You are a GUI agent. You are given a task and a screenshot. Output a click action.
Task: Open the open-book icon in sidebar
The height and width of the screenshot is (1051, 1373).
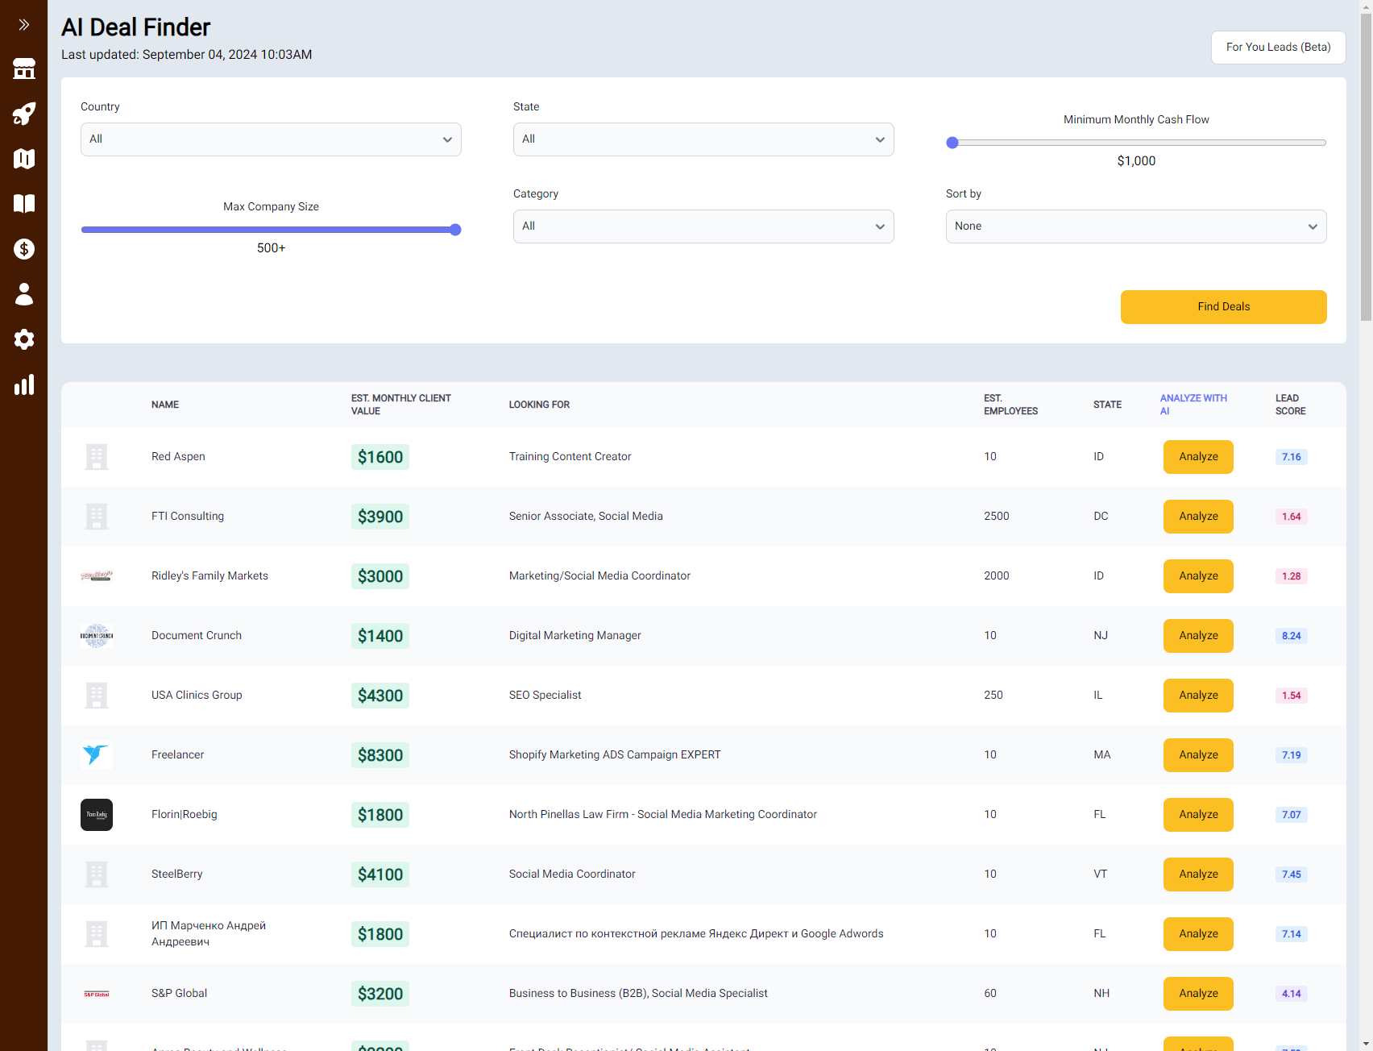click(x=24, y=204)
